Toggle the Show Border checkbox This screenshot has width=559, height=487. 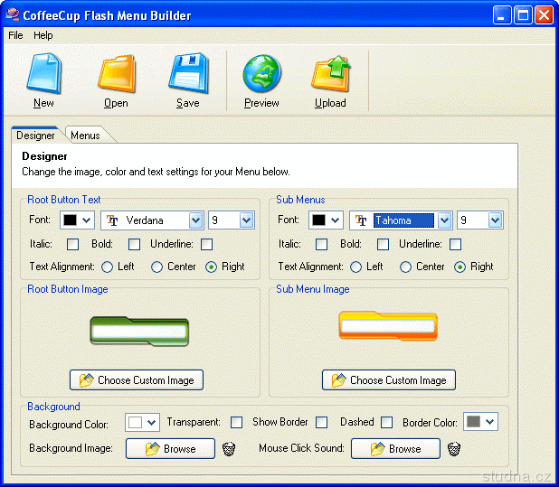pos(322,422)
